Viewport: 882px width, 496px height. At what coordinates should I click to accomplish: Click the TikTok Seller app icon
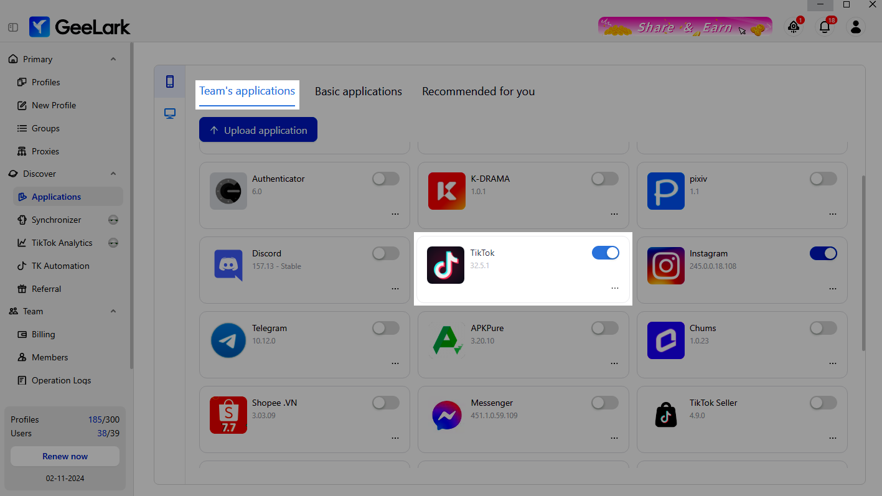[x=666, y=415]
